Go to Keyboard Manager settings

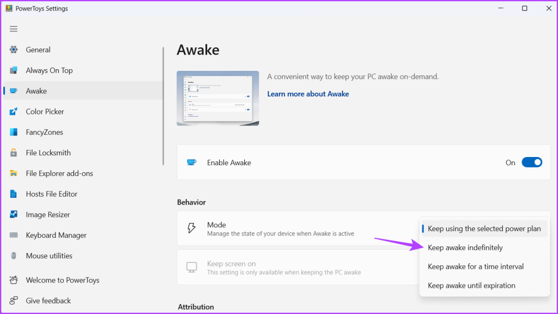tap(83, 235)
